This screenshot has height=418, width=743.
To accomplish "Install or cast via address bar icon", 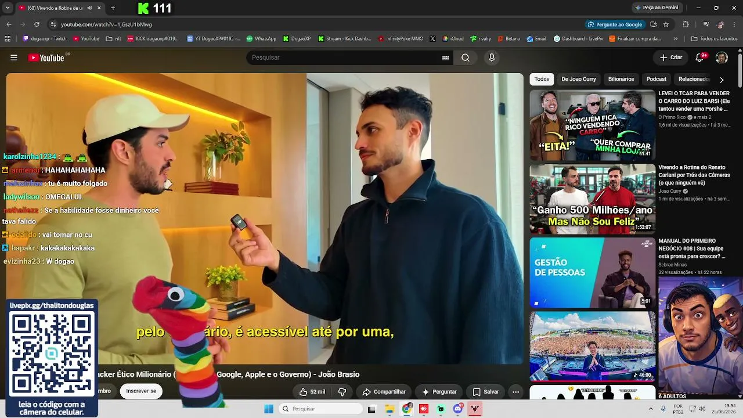I will coord(654,24).
